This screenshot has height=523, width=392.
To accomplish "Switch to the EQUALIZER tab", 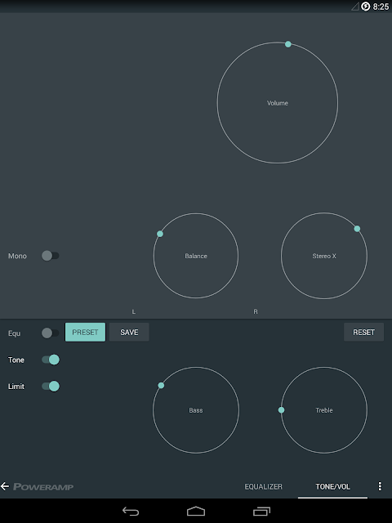I will (x=263, y=487).
